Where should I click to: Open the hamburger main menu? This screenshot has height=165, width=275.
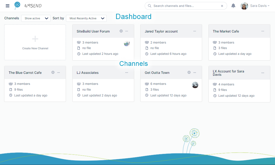point(7,6)
